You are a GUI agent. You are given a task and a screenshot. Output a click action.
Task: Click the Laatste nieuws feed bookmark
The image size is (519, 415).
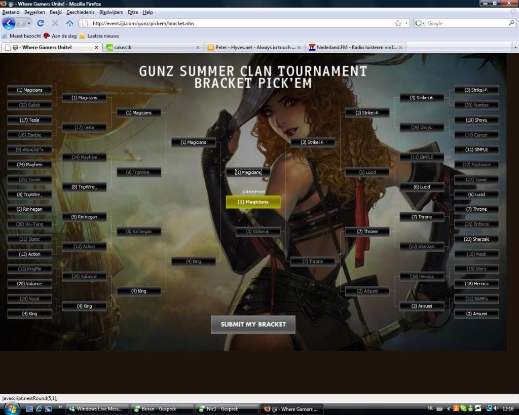click(x=99, y=36)
